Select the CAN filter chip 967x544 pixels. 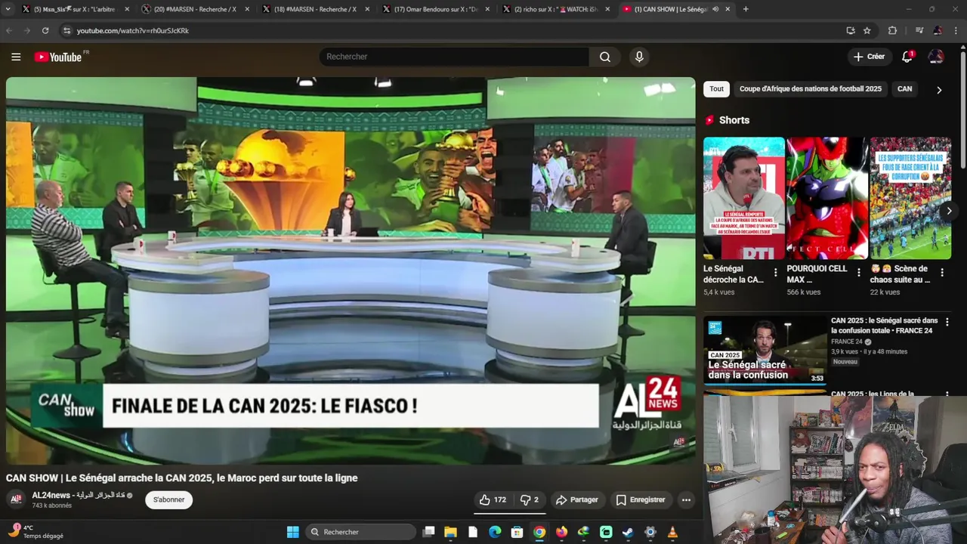point(904,89)
